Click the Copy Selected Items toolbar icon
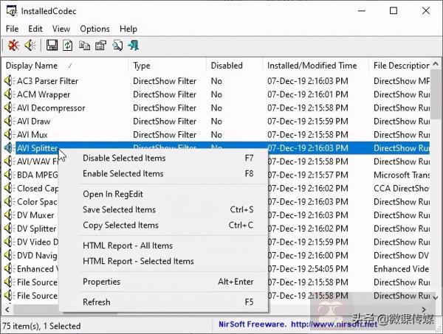 84,46
